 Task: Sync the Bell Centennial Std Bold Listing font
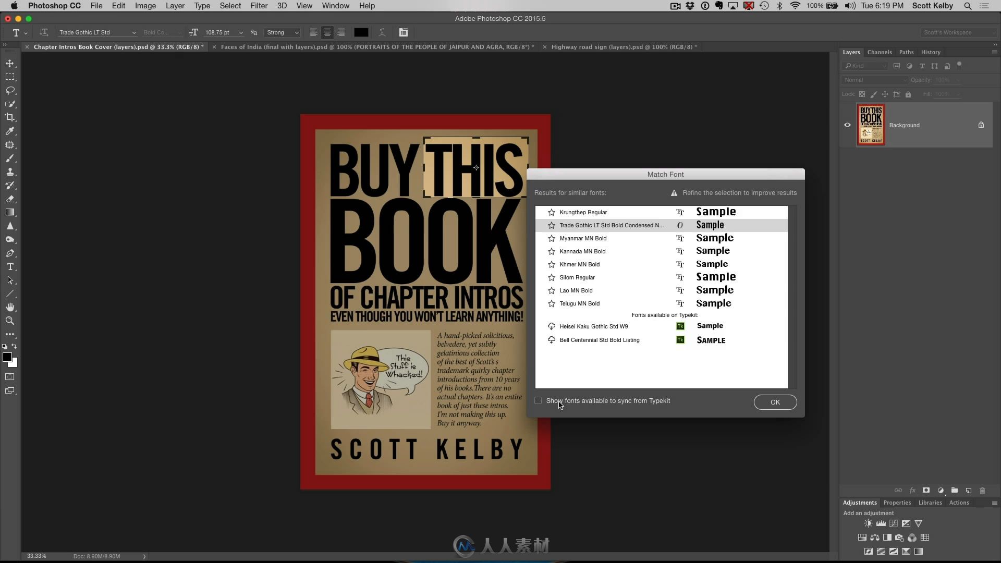click(x=552, y=340)
